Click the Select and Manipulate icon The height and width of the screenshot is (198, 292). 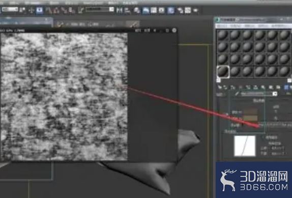(x=31, y=10)
